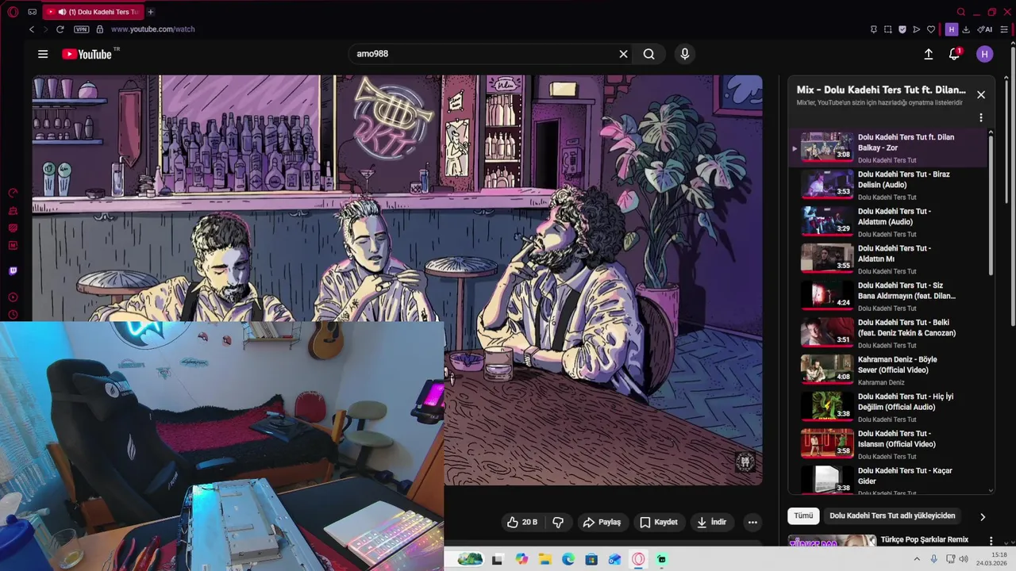Download the video with İndir

[x=712, y=522]
